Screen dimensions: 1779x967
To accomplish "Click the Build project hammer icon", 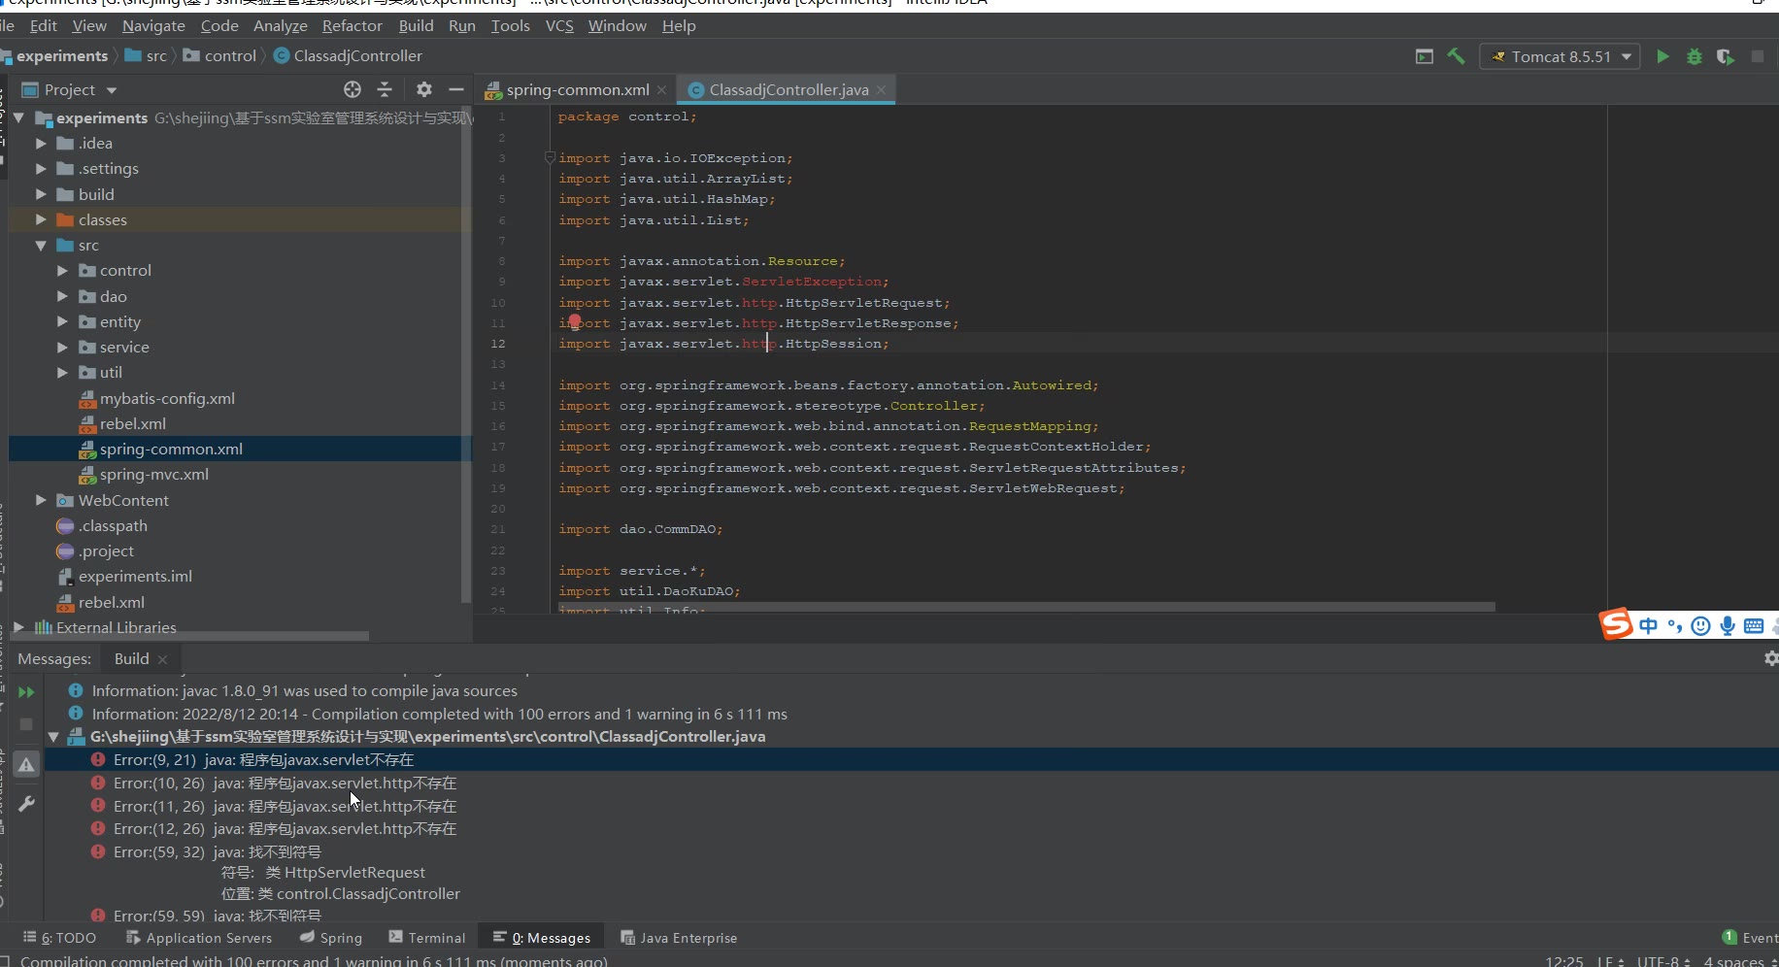I will [x=1456, y=56].
